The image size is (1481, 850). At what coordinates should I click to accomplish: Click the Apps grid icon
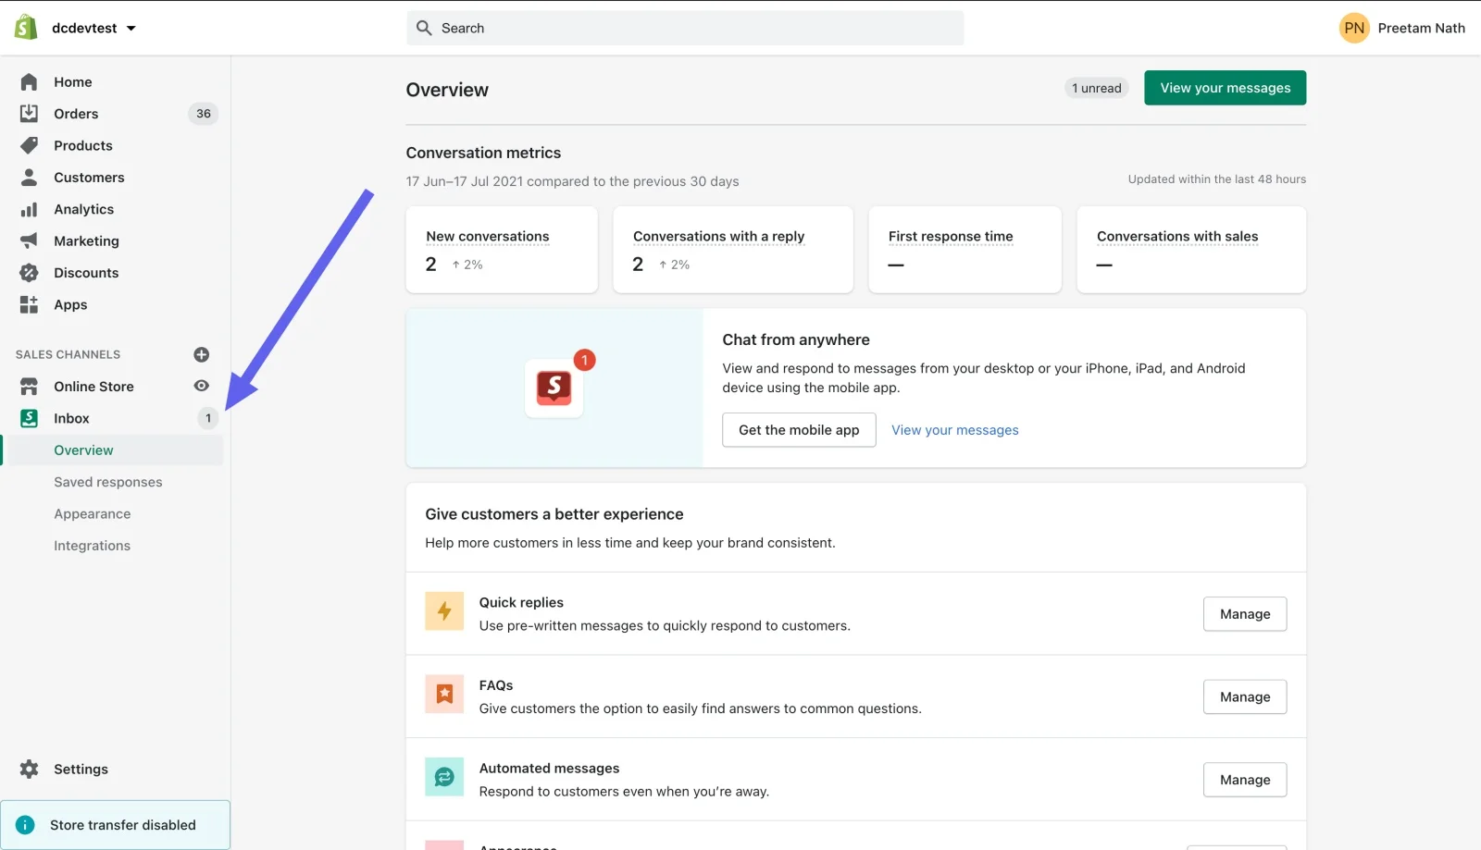click(29, 304)
